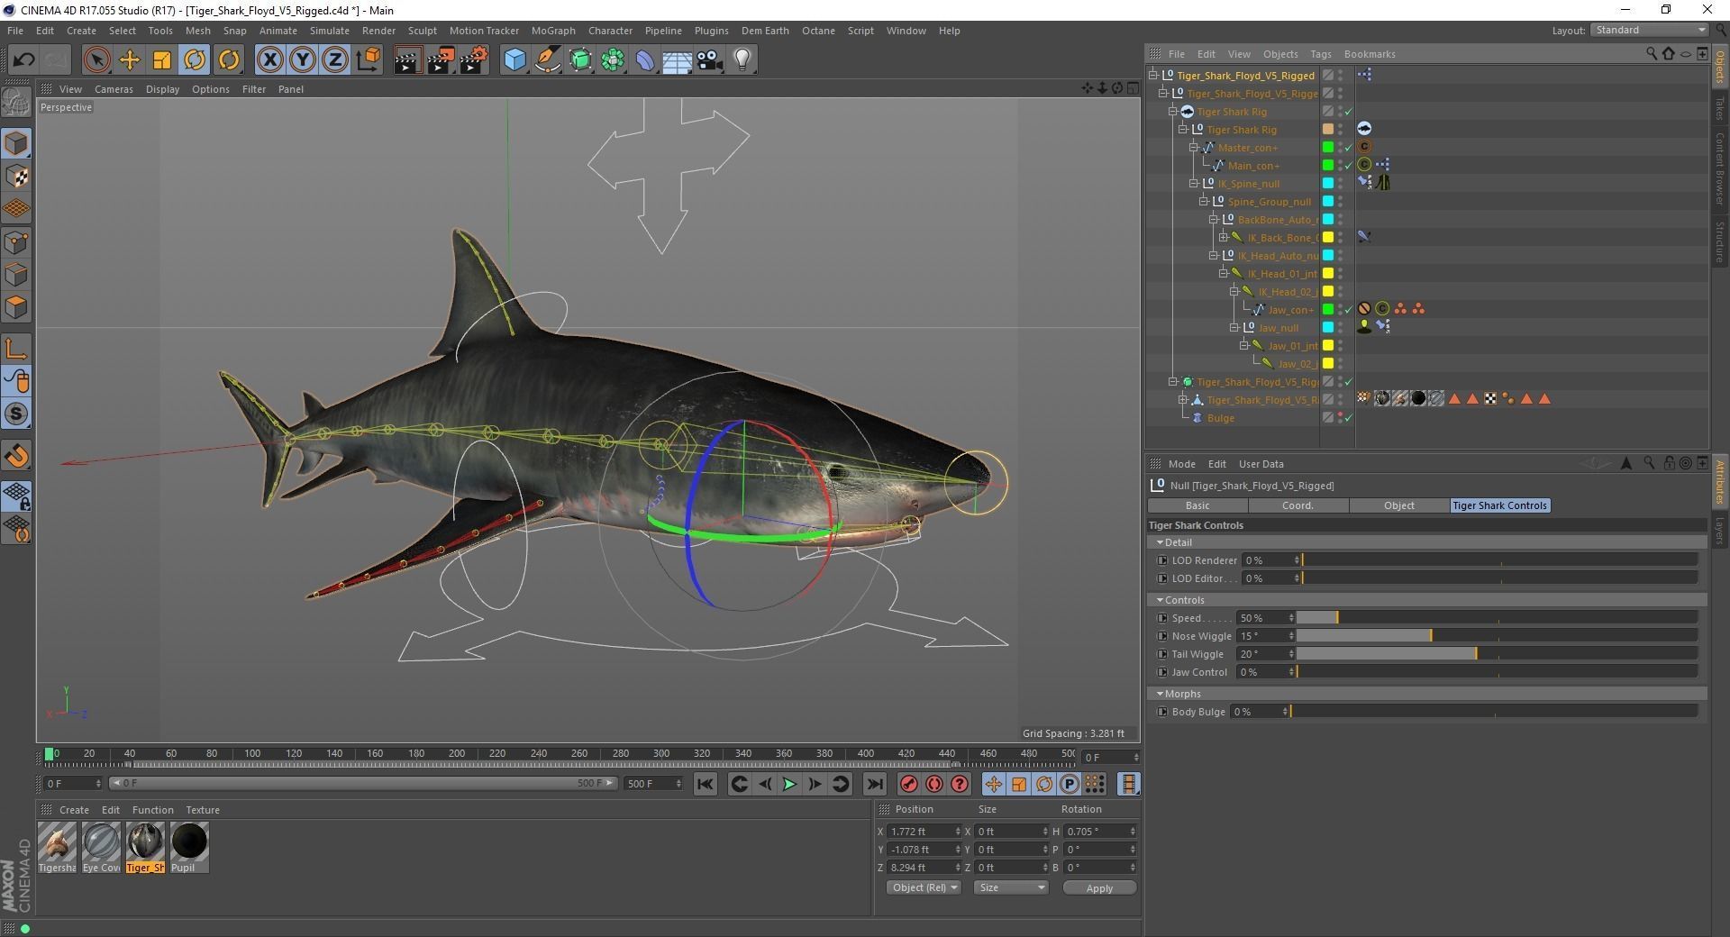
Task: Toggle Master_con+ green layer swatch
Action: coord(1327,148)
